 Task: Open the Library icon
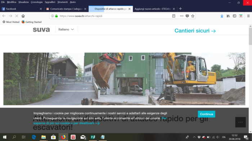(x=228, y=16)
